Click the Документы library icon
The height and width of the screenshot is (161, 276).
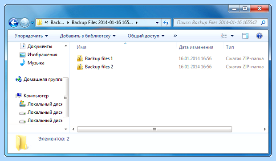(23, 46)
